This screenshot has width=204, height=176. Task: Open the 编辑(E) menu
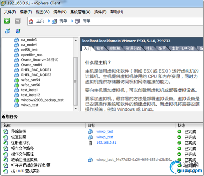[x=26, y=12]
